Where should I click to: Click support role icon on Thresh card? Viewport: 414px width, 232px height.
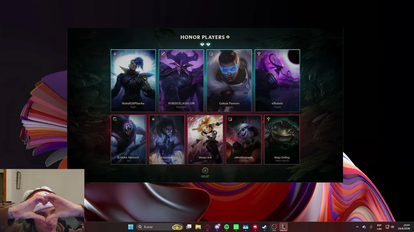click(259, 54)
